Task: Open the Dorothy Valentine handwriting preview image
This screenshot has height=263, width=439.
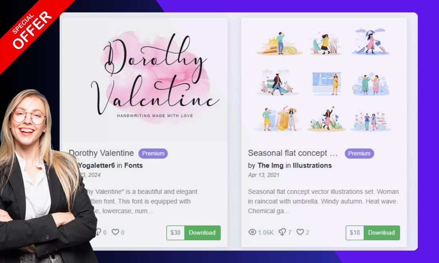Action: click(x=154, y=79)
